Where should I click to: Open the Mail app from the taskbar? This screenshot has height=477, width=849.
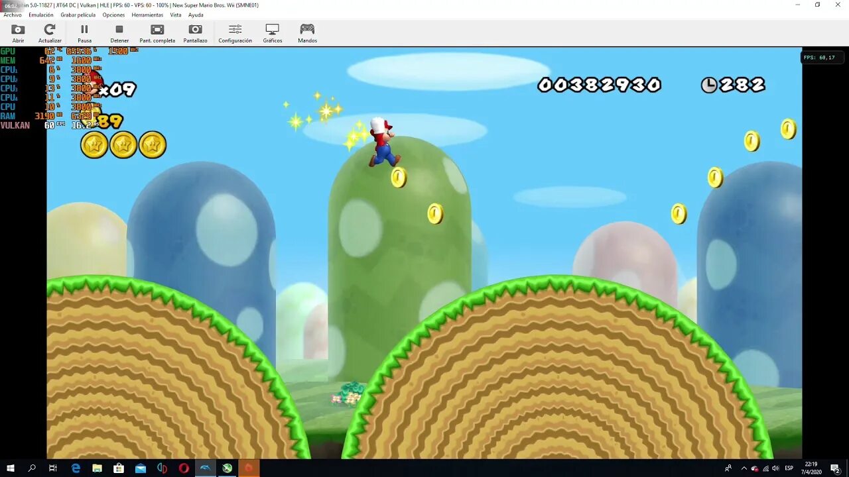141,468
